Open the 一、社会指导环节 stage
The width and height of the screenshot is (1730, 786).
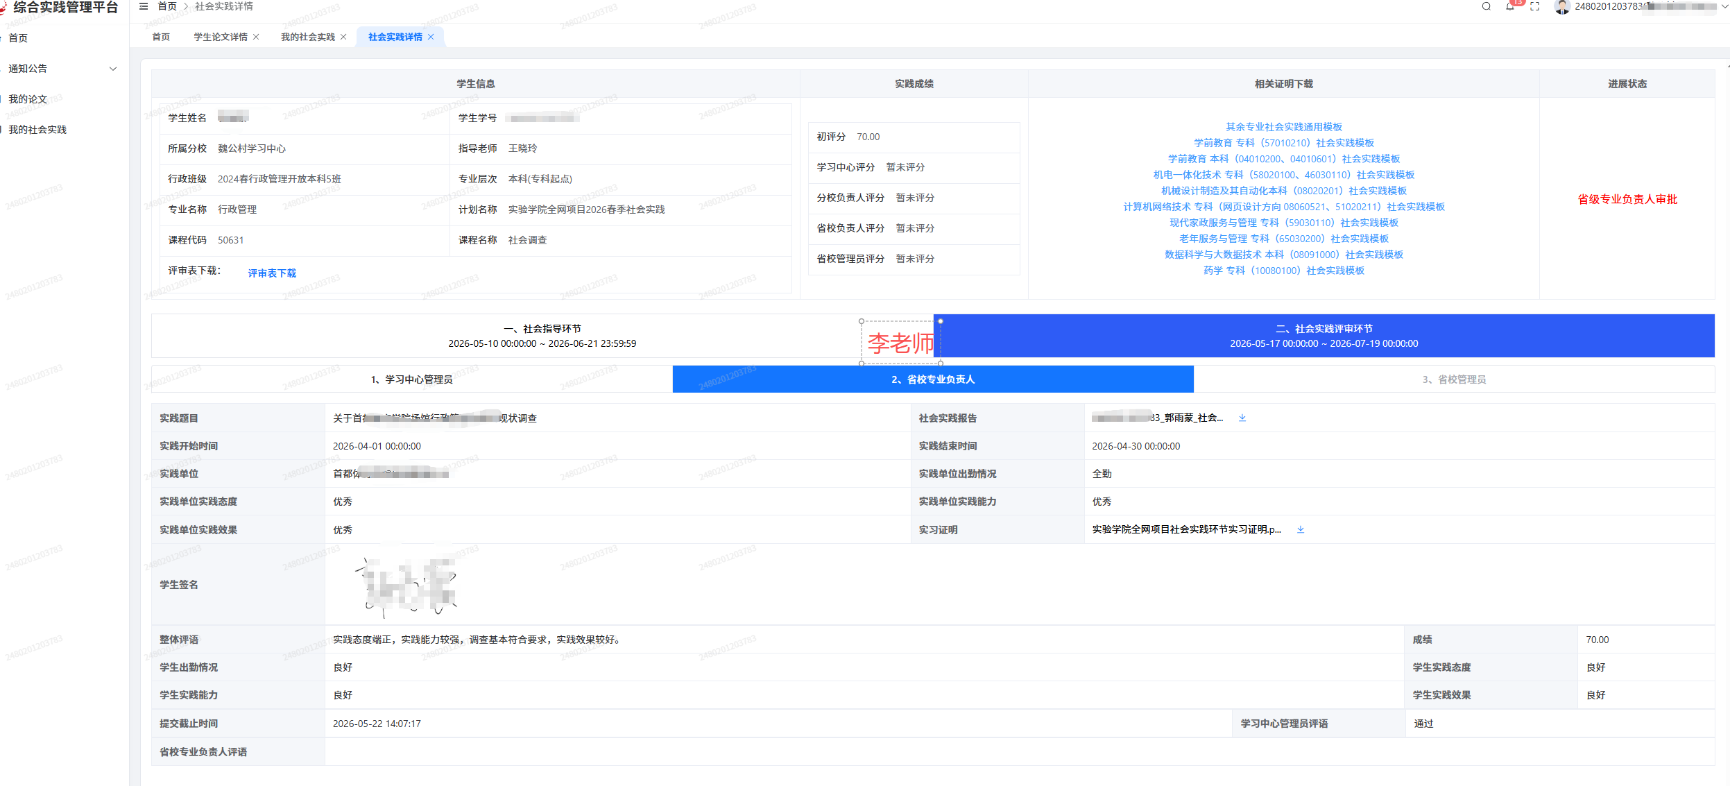[x=542, y=336]
